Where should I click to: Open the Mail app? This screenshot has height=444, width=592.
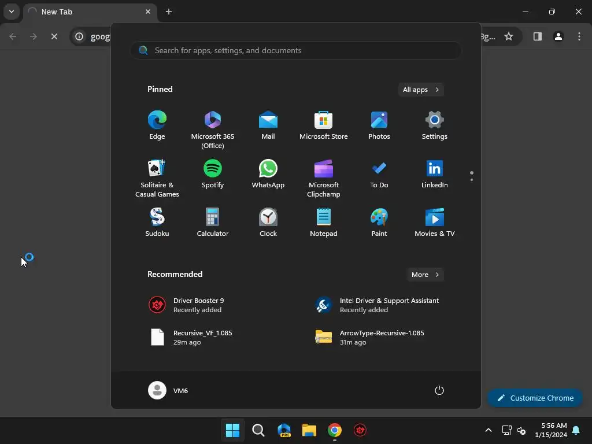coord(268,125)
